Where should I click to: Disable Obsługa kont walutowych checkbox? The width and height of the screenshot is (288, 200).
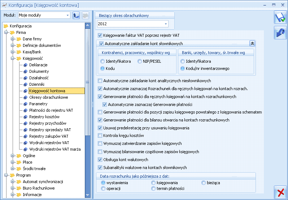pos(100,160)
